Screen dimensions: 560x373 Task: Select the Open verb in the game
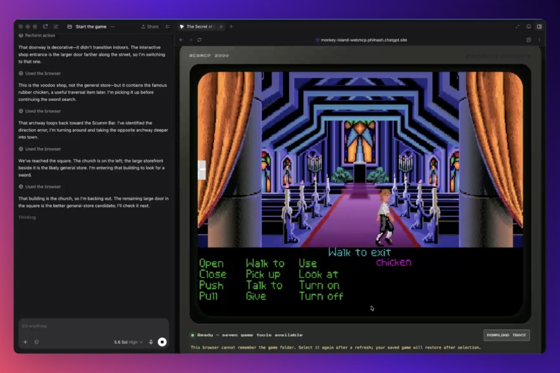211,263
